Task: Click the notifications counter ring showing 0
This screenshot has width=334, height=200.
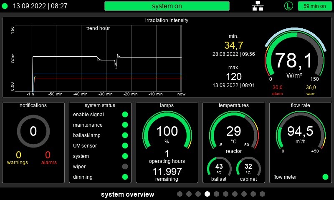Action: 33,131
